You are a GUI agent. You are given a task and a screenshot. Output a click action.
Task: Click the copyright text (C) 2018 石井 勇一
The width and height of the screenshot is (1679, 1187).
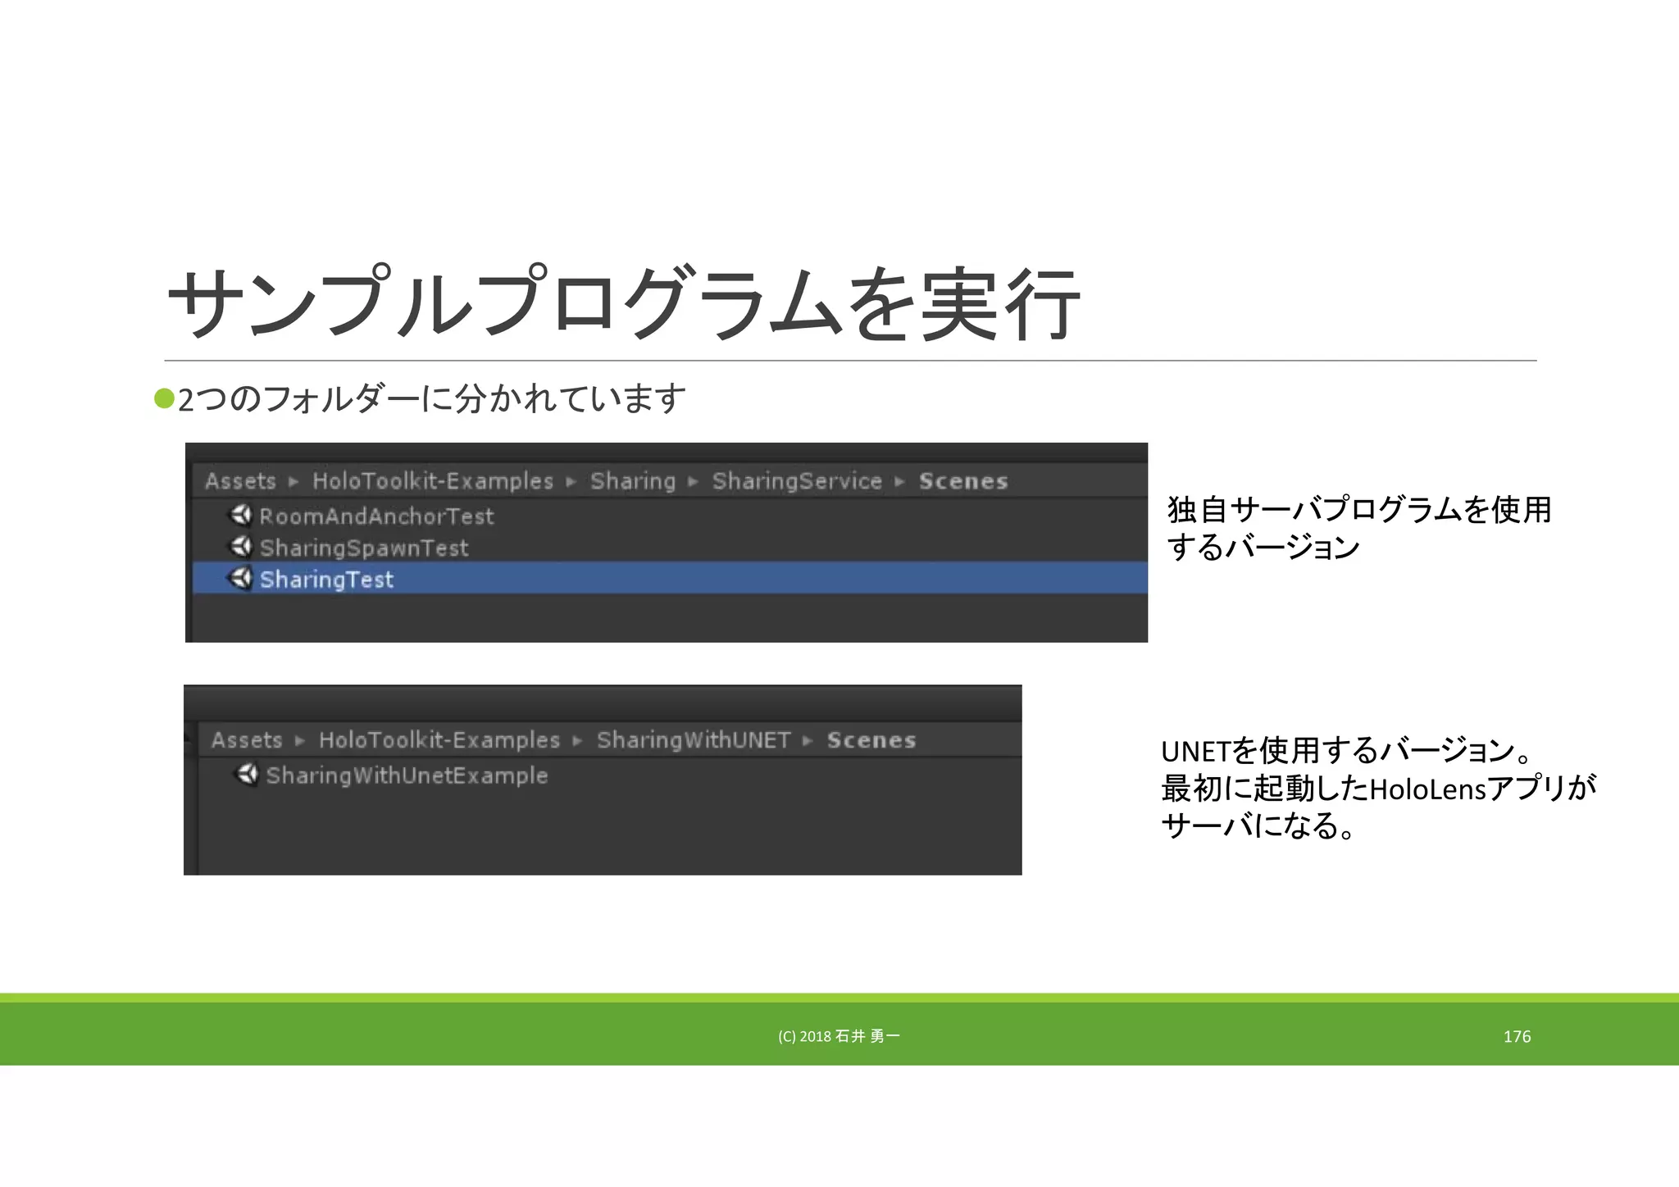click(839, 1036)
